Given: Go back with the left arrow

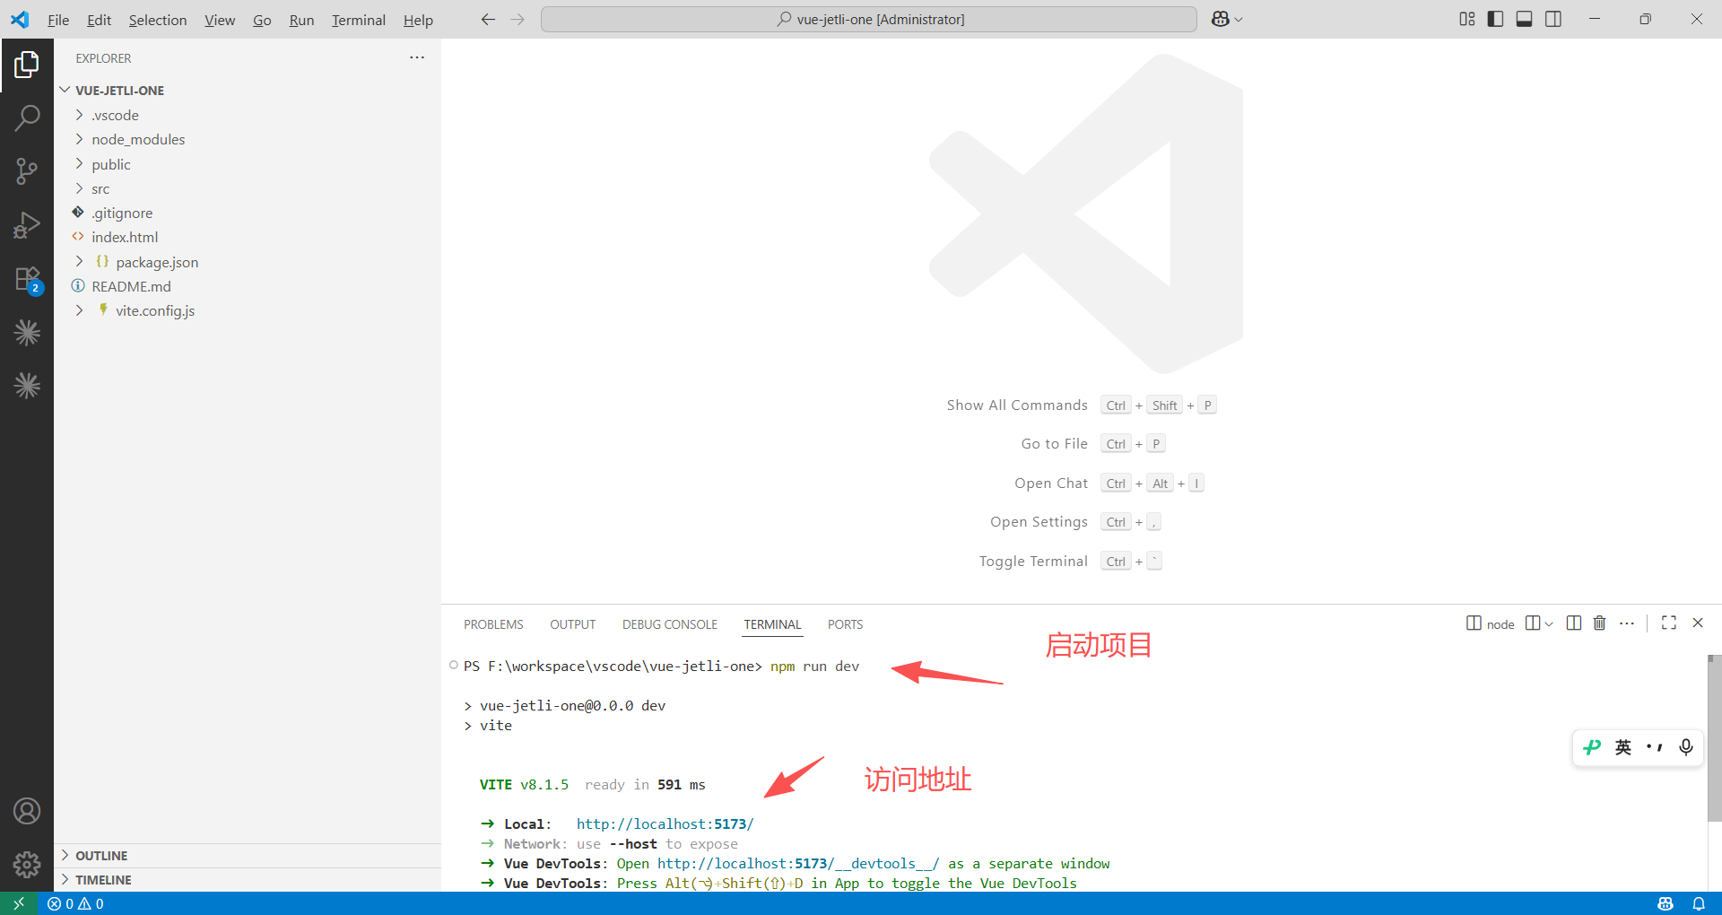Looking at the screenshot, I should pyautogui.click(x=488, y=19).
